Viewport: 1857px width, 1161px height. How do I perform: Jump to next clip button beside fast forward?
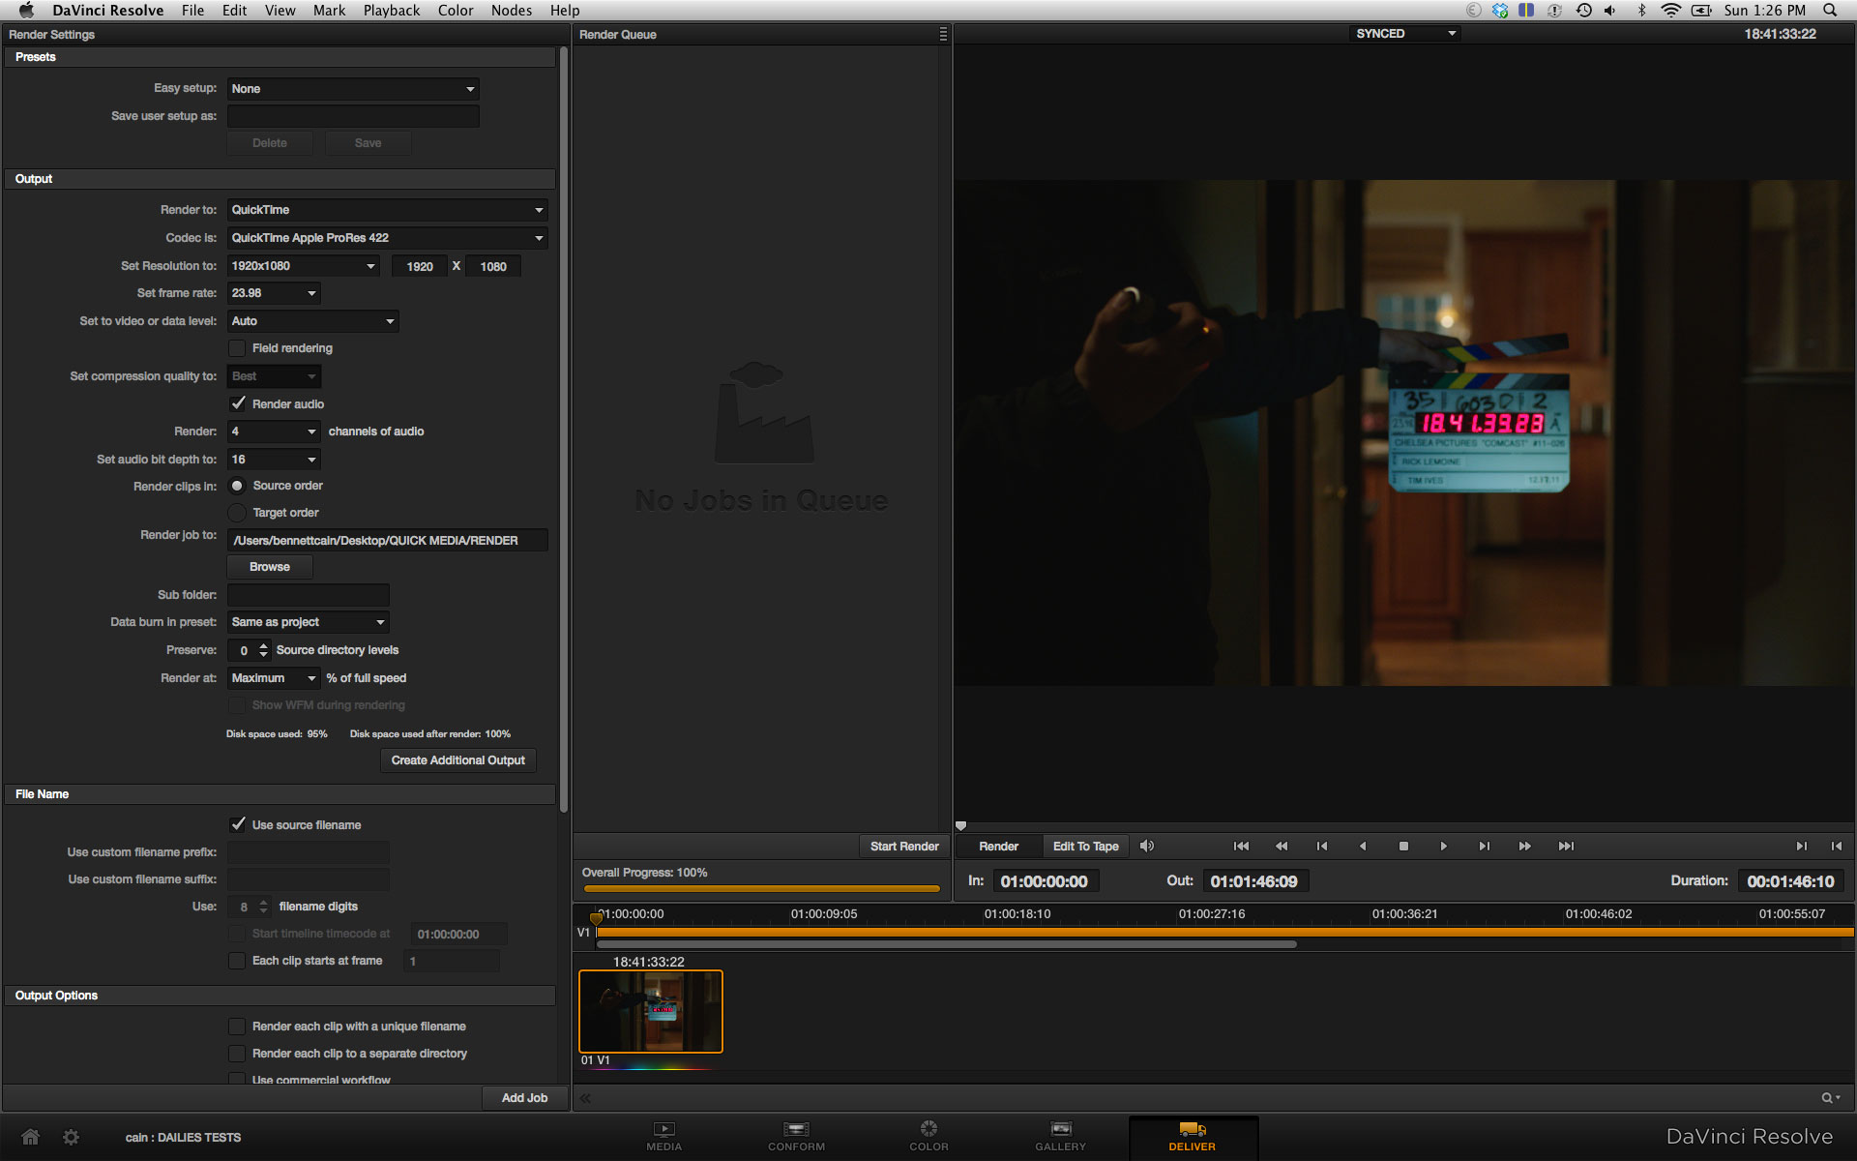[x=1485, y=846]
